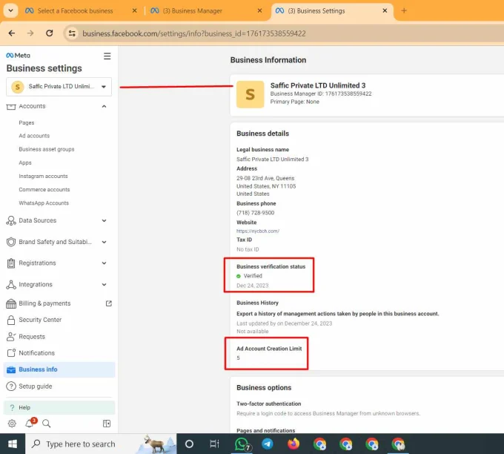Click the Windows taskbar search box
This screenshot has height=454, width=504.
(x=101, y=444)
